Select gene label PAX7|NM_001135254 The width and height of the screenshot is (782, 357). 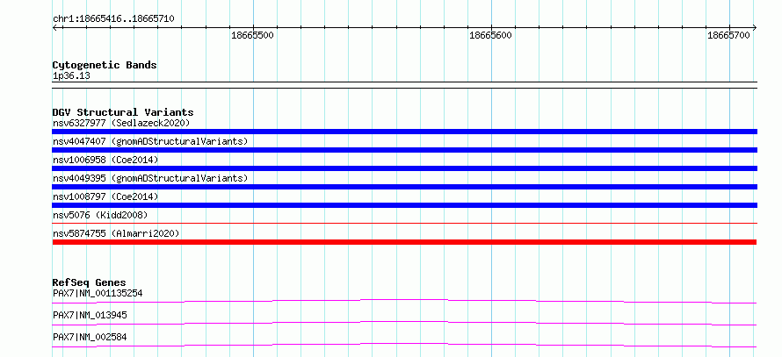(x=98, y=293)
